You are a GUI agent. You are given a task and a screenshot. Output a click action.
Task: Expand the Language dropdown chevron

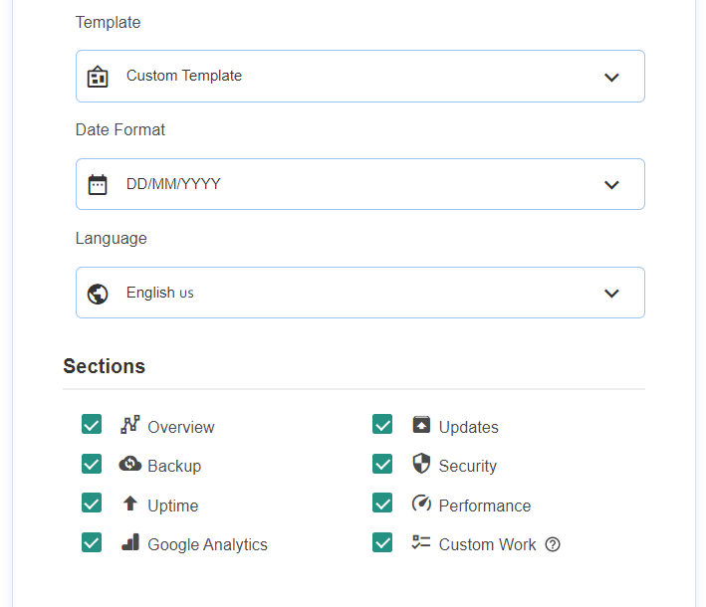click(611, 294)
